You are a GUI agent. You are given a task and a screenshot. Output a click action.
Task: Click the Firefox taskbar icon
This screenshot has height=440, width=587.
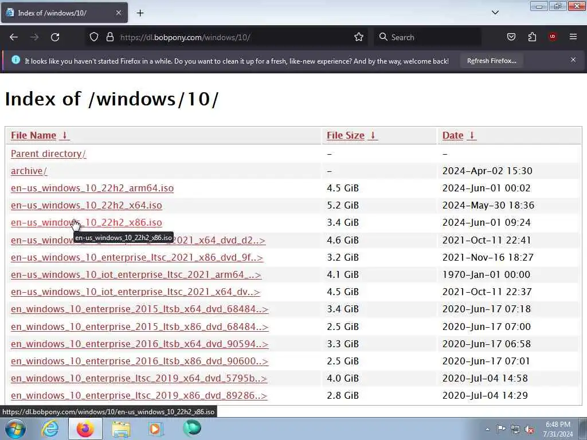click(85, 429)
